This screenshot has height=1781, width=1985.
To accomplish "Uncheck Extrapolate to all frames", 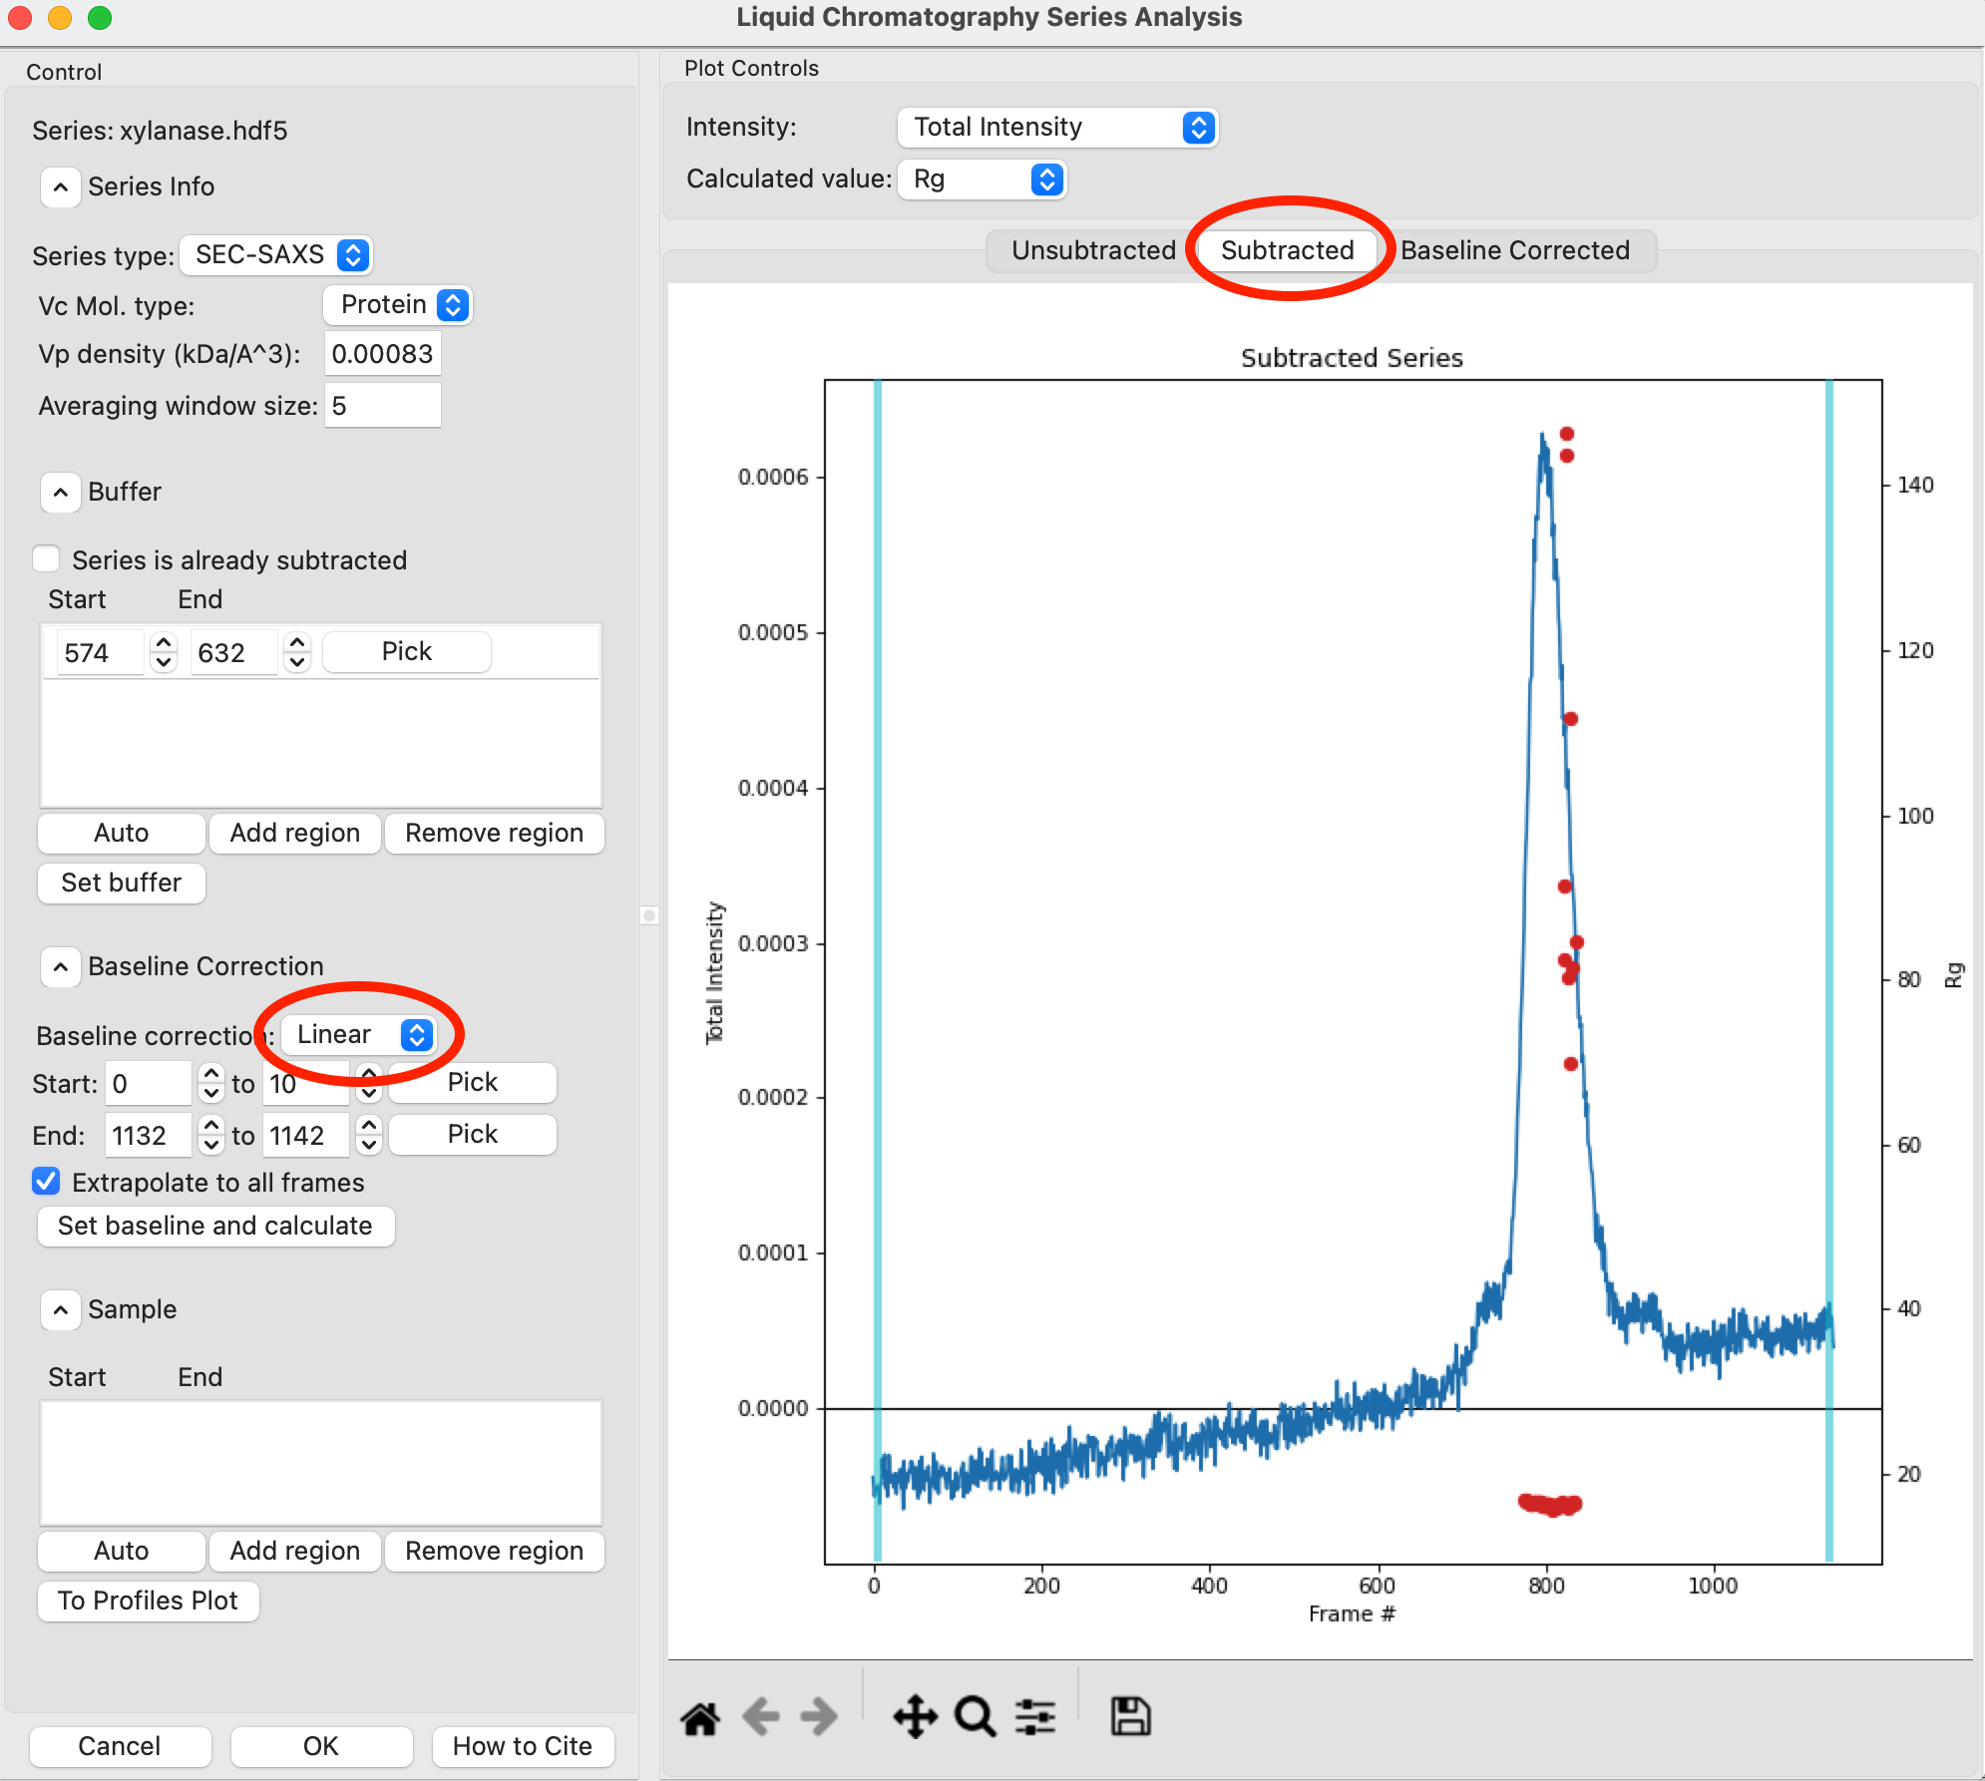I will tap(46, 1182).
